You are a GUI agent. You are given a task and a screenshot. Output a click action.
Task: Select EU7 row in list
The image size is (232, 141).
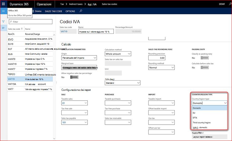pos(30,49)
